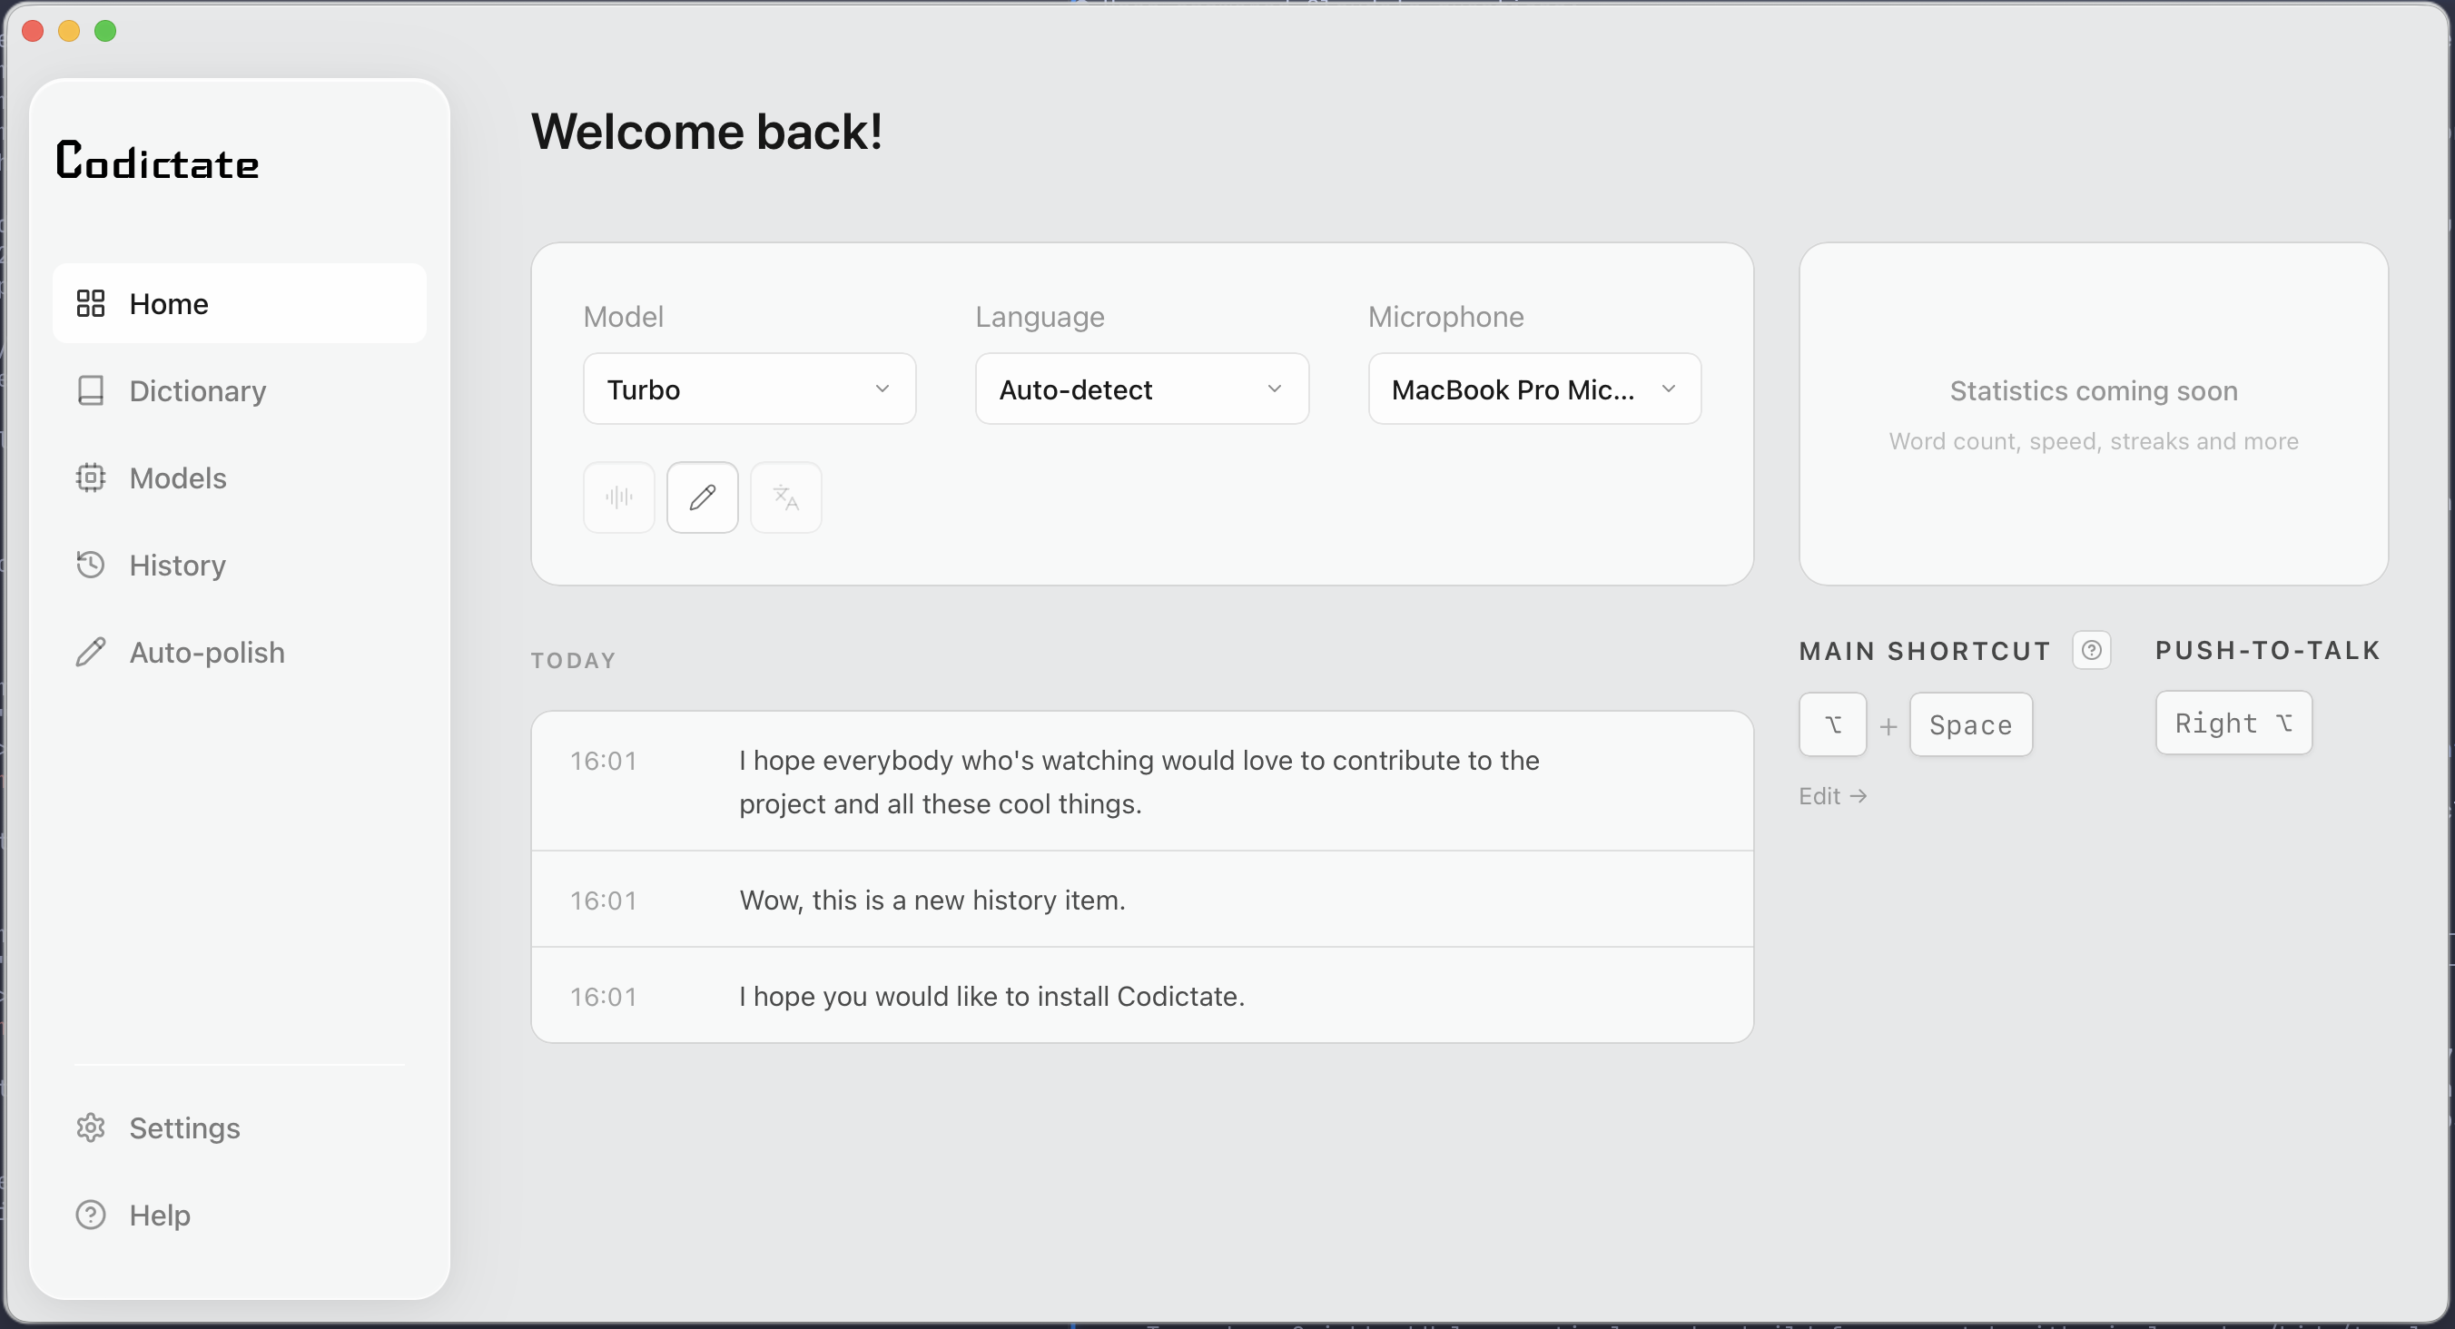Screen dimensions: 2455x1329
Task: Go to Dictionary section
Action: pyautogui.click(x=239, y=390)
